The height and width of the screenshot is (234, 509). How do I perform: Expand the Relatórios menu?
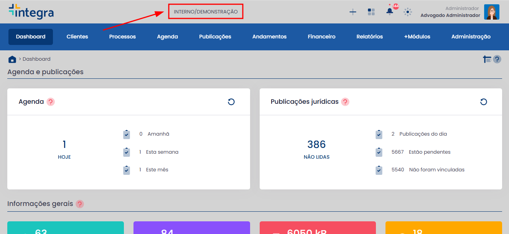click(x=369, y=37)
